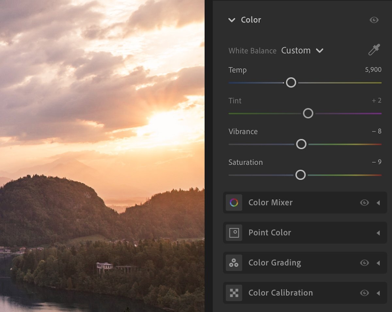Screen dimensions: 392x312
Task: Click the Point Color square icon
Action: pos(234,233)
